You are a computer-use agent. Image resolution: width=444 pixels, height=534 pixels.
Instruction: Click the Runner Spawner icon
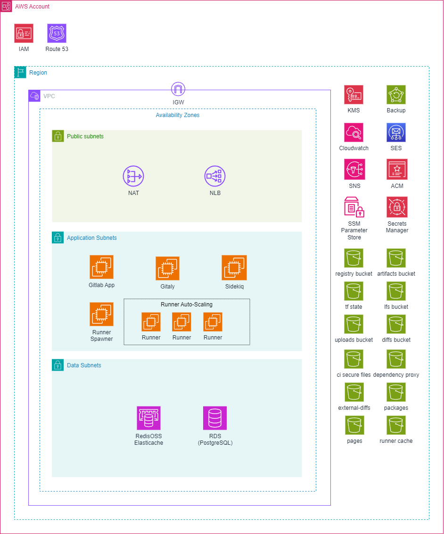point(101,314)
